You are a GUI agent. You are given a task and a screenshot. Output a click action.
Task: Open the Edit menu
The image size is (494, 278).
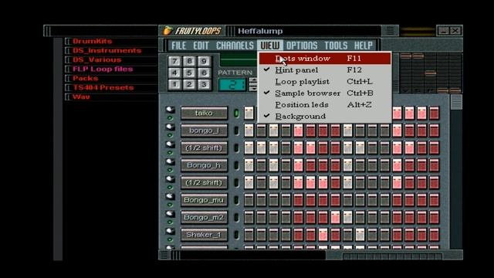click(x=201, y=46)
